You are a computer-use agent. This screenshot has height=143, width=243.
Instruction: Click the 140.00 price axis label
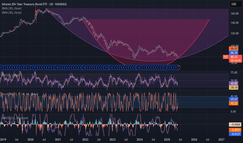(x=234, y=23)
